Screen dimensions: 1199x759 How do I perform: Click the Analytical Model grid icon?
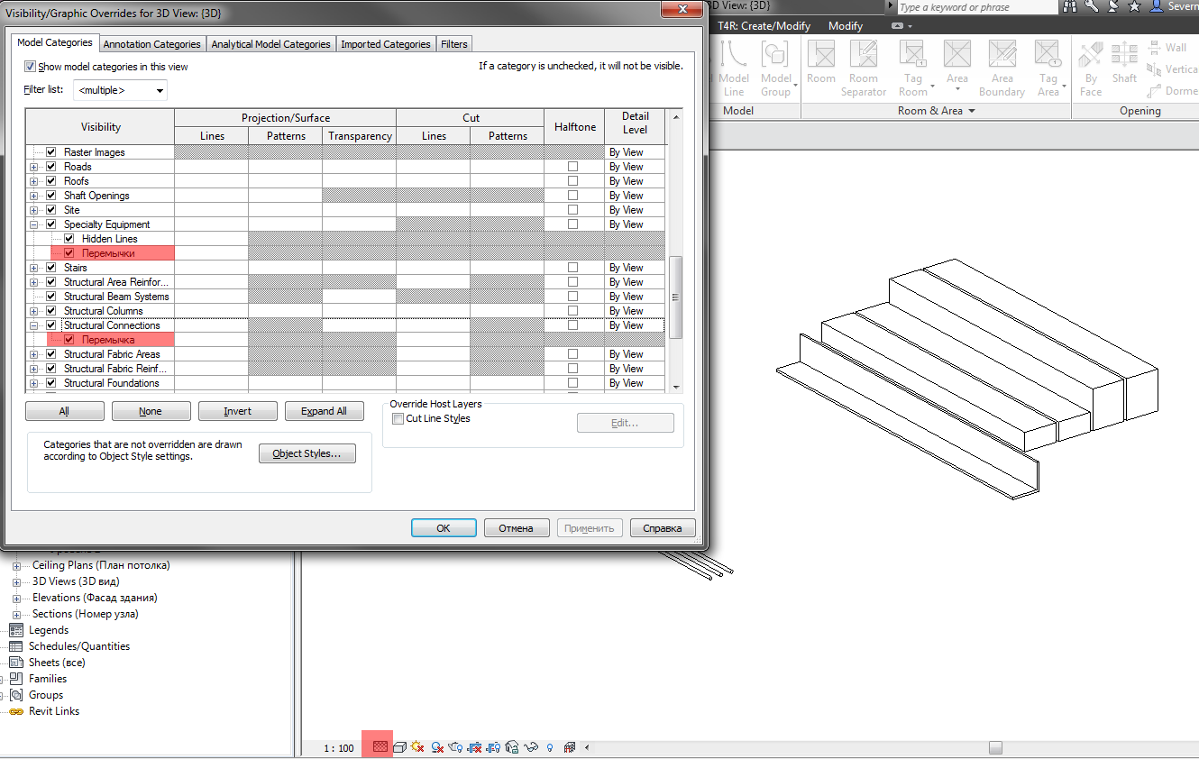pos(570,746)
